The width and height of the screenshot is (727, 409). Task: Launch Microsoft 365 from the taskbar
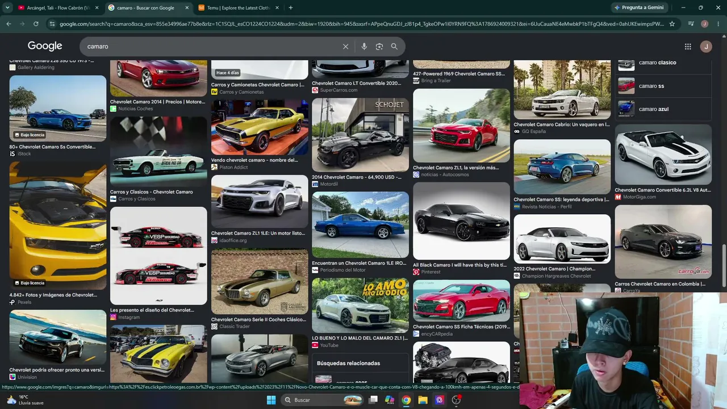tap(390, 400)
